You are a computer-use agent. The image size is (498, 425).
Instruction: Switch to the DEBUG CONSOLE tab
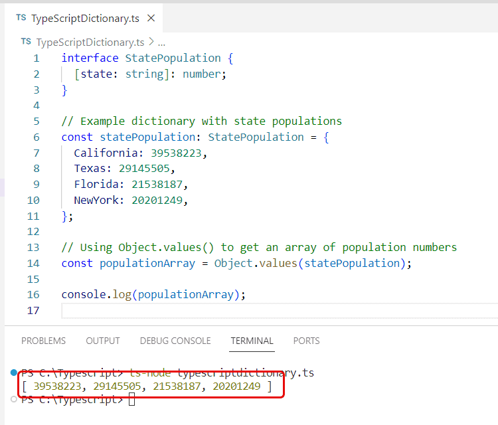pos(175,341)
